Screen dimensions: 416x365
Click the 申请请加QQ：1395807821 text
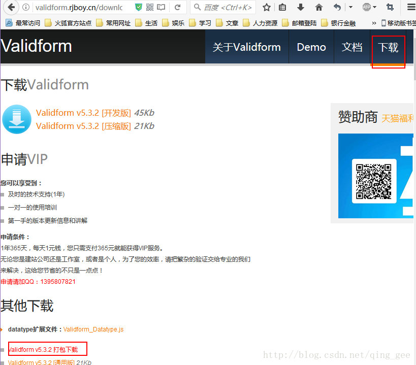tap(38, 282)
